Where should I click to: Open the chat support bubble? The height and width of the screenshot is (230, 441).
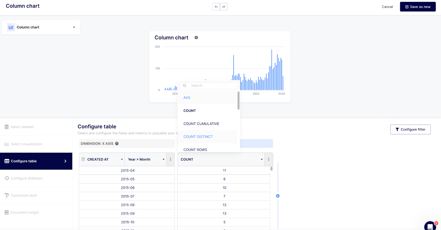pyautogui.click(x=430, y=226)
